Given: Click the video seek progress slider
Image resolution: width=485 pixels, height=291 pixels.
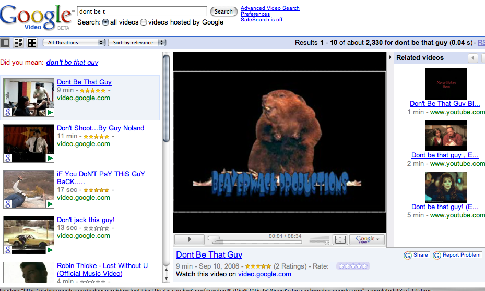Looking at the screenshot, I should pos(255,241).
